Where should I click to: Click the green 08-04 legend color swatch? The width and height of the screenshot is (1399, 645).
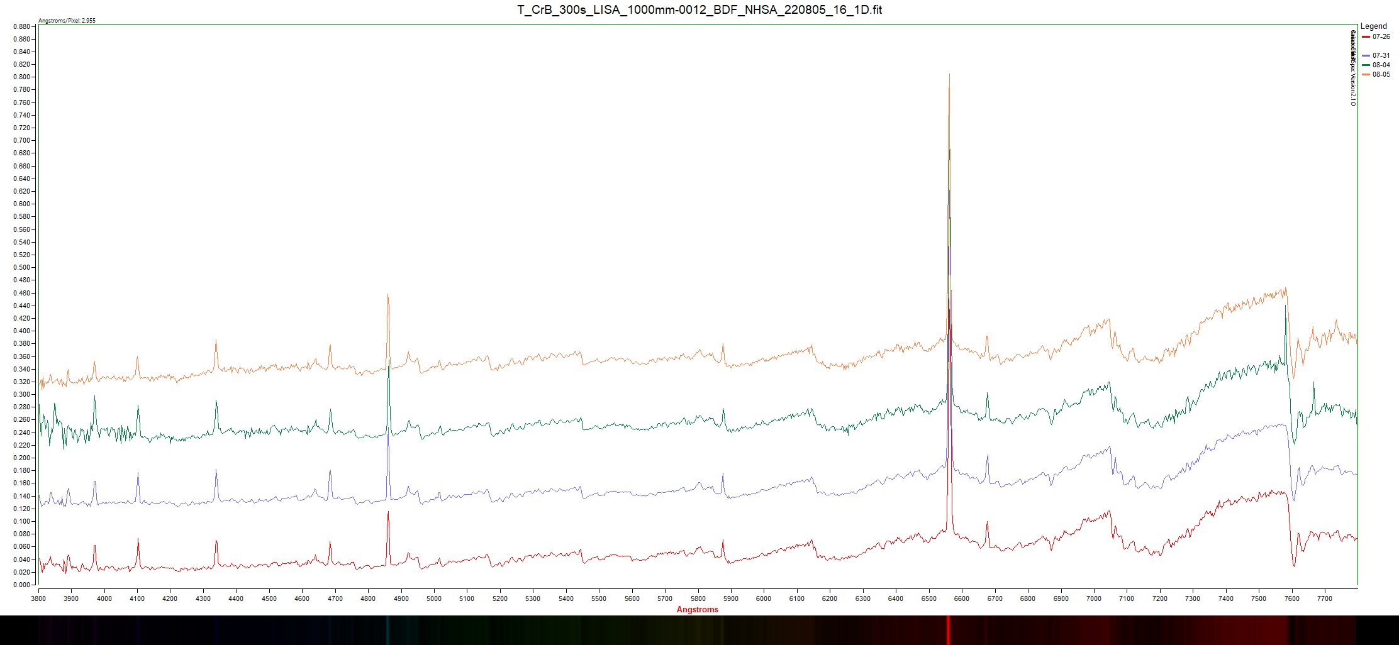(1366, 65)
